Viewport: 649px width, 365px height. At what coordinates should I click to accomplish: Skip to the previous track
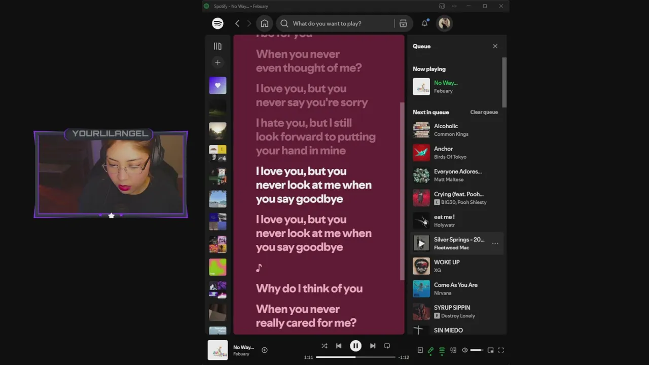coord(339,346)
